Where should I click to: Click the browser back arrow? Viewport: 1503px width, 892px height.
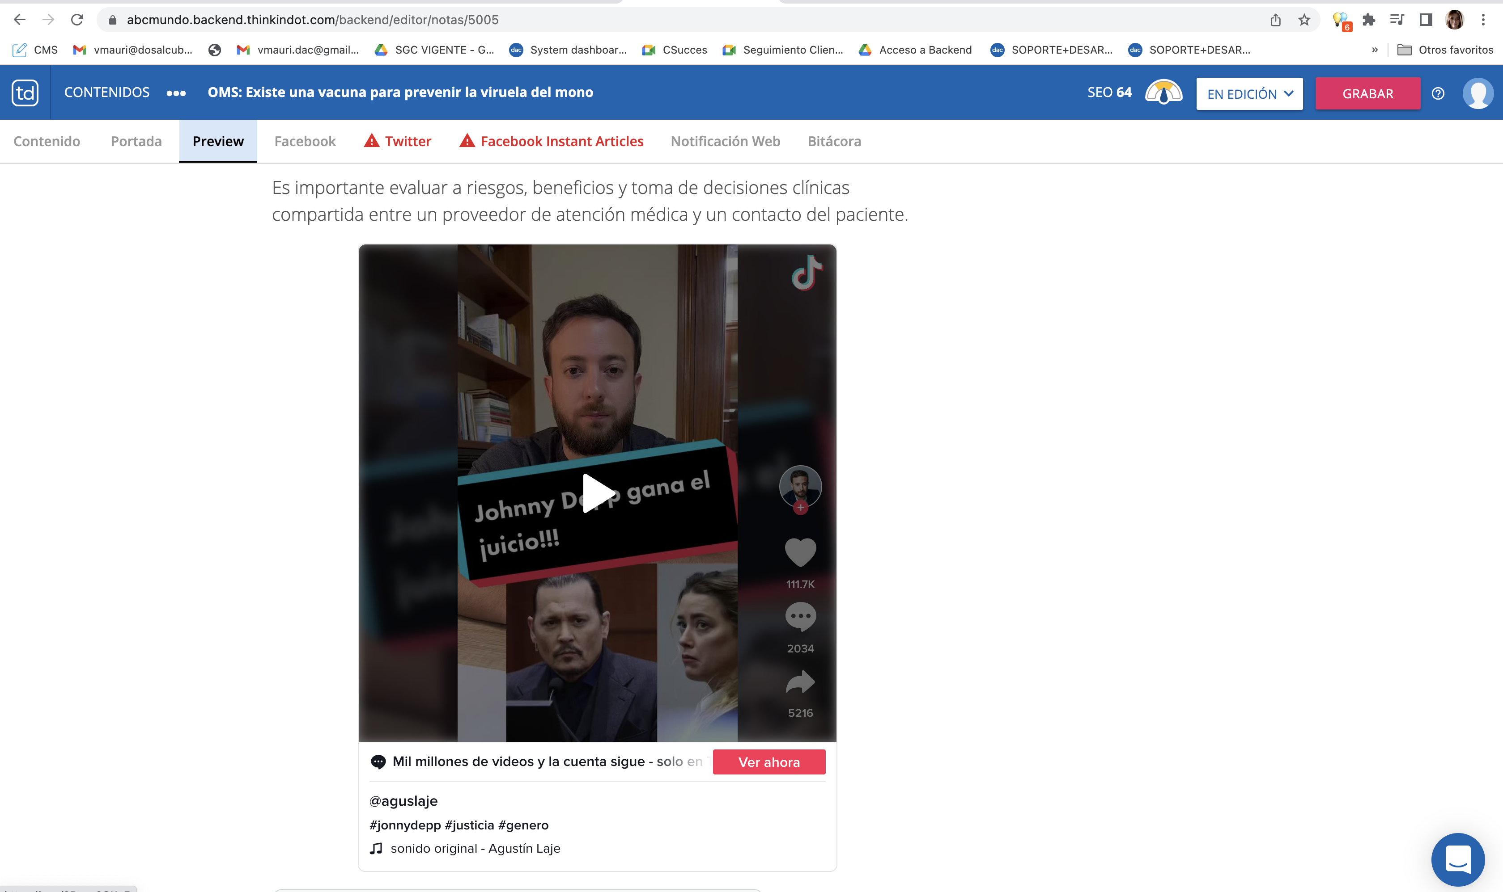19,20
